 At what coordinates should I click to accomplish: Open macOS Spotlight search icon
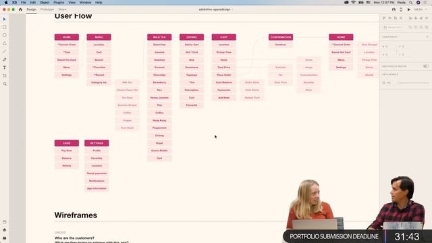coord(410,3)
